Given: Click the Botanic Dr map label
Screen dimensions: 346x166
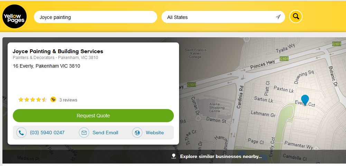Looking at the screenshot, I should tap(334, 77).
